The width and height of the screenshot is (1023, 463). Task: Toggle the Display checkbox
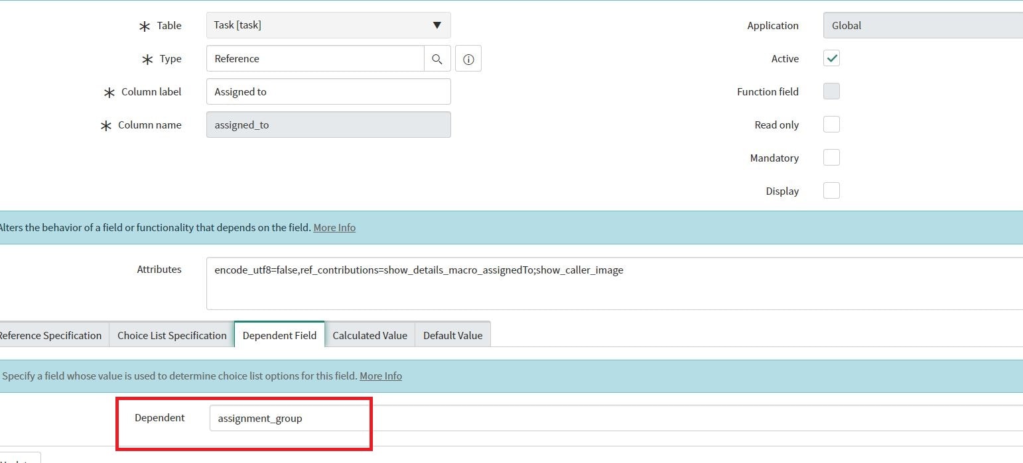click(831, 190)
